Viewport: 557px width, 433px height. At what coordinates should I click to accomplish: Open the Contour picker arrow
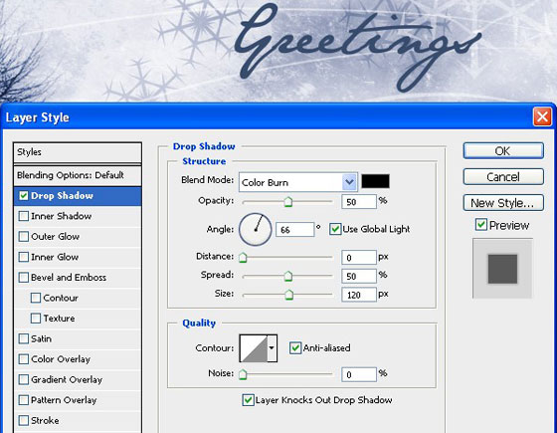pos(272,348)
